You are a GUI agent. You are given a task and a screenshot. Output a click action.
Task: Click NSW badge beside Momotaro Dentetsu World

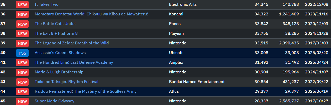tap(22, 14)
